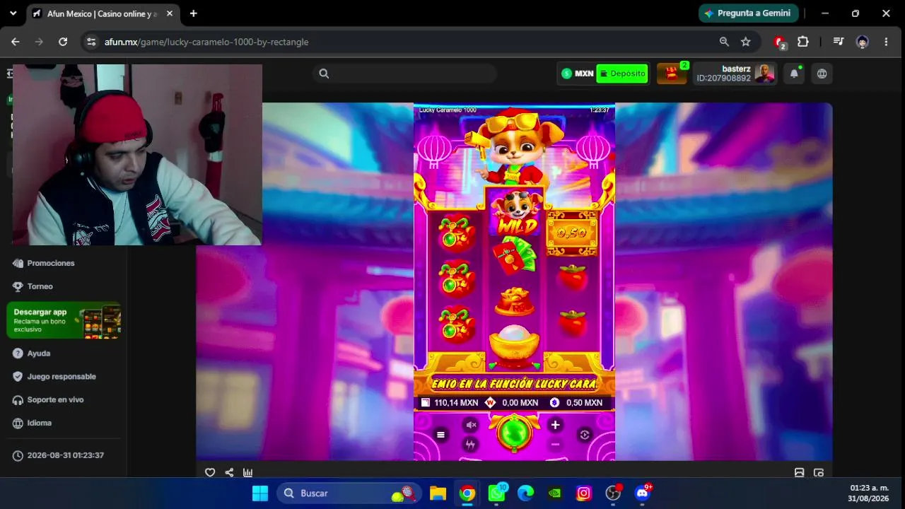Open a new browser tab

tap(194, 13)
